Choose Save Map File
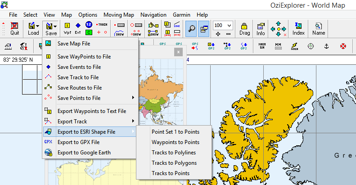The width and height of the screenshot is (356, 185). tap(90, 44)
